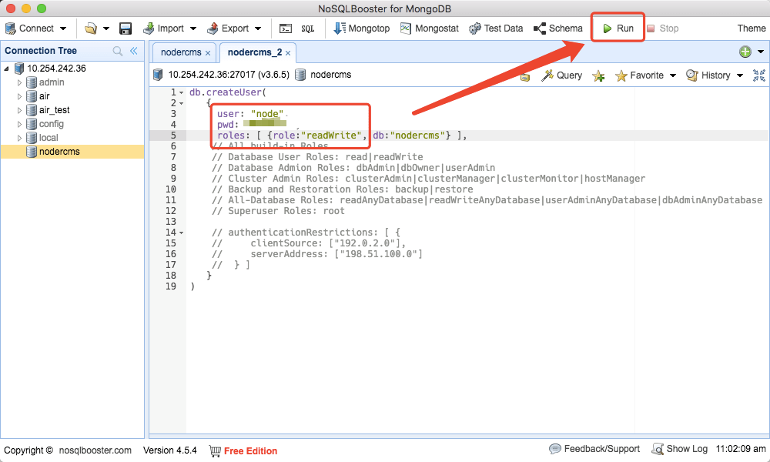Expand the open file dropdown arrow
Image resolution: width=770 pixels, height=462 pixels.
(x=106, y=28)
